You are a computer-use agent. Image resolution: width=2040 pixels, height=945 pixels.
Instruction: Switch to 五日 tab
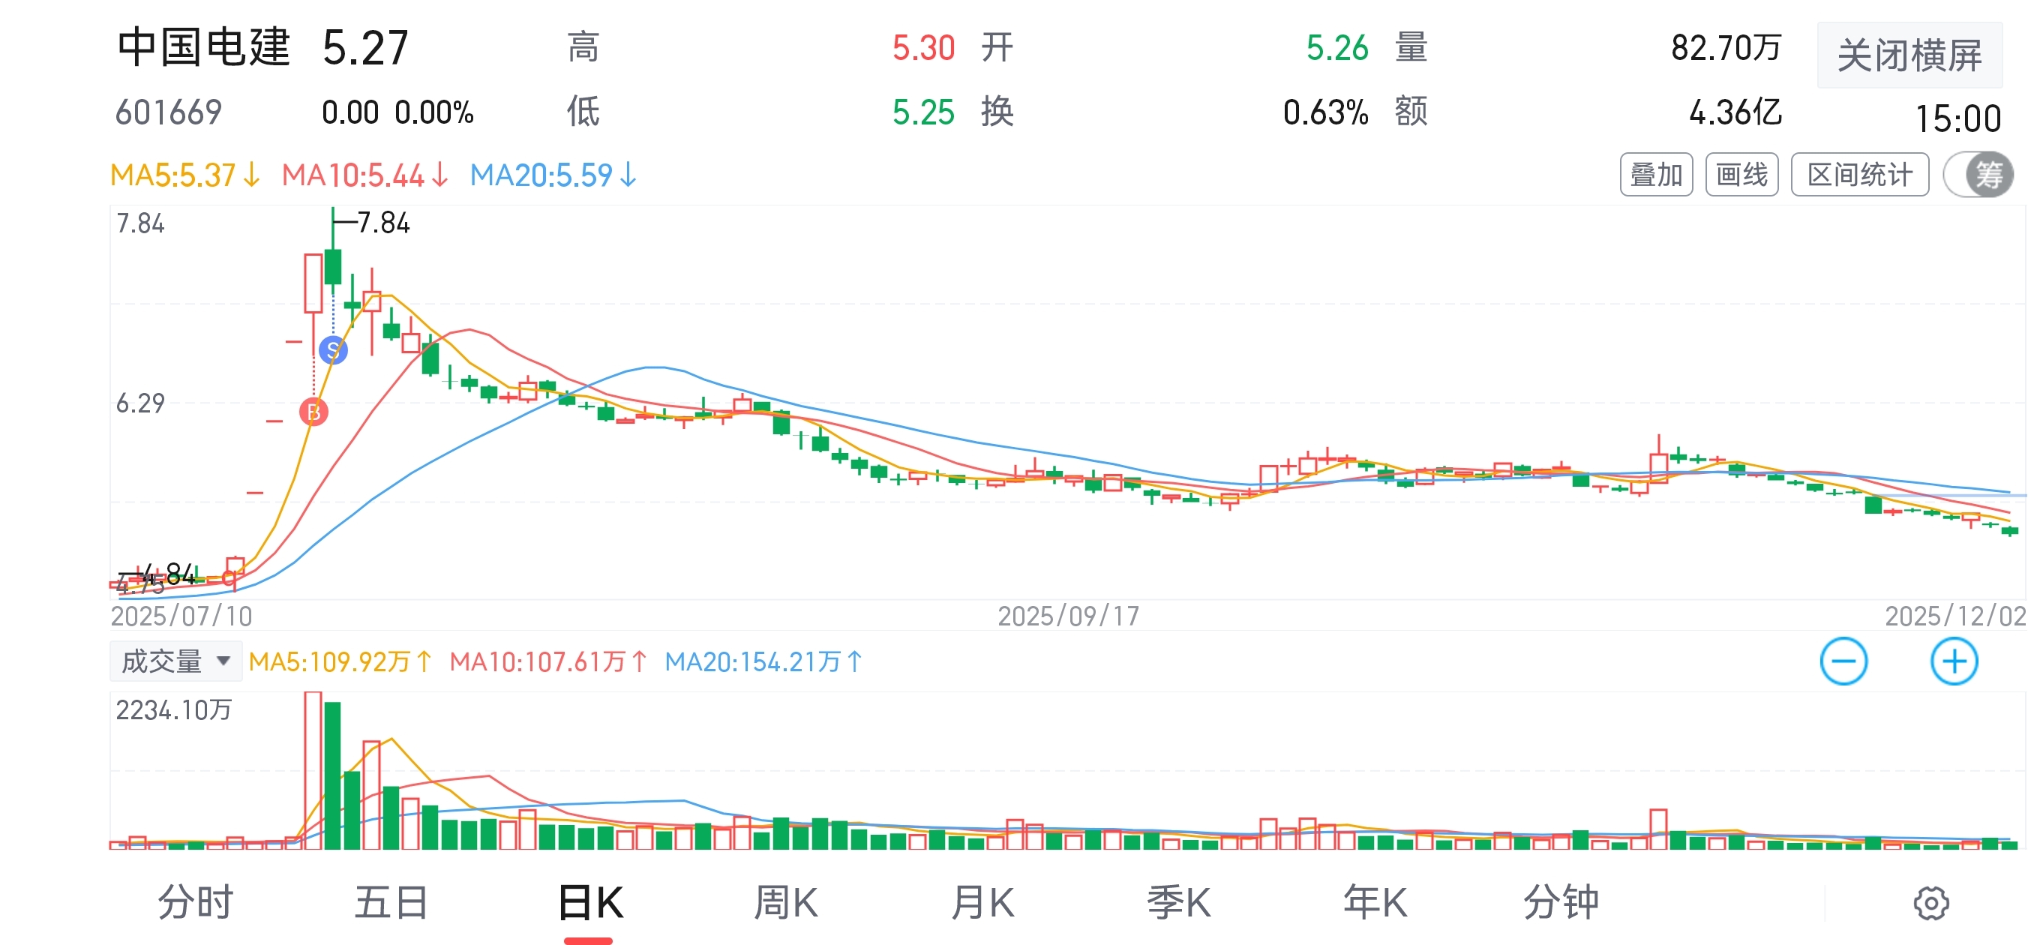391,901
